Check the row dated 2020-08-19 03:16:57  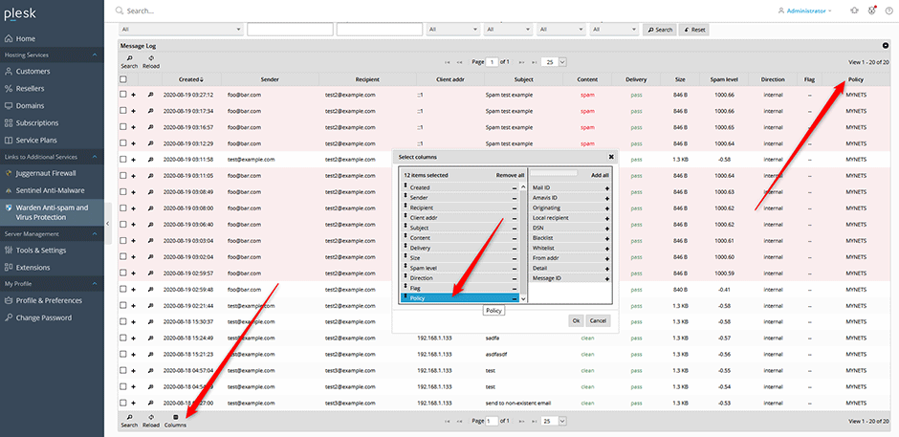(x=122, y=127)
